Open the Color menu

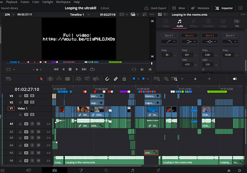[36, 2]
